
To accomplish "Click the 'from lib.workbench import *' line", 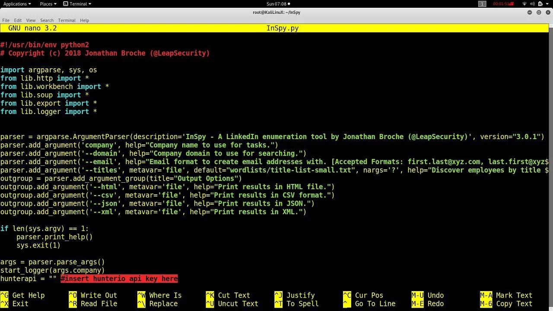I will [x=54, y=86].
